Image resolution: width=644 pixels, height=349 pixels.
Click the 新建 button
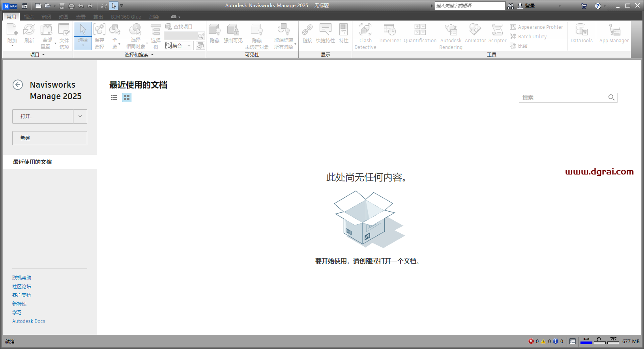[x=50, y=138]
